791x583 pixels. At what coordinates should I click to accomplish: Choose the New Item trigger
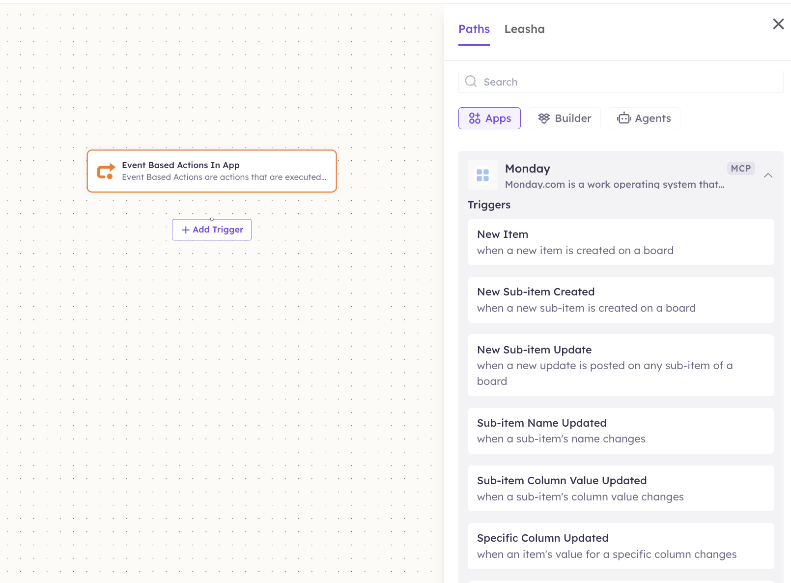tap(621, 242)
